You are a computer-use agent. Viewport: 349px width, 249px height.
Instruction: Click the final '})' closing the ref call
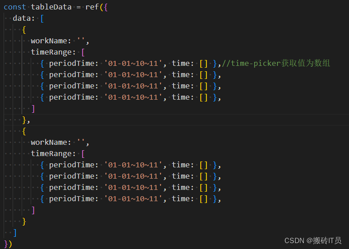tap(8, 244)
